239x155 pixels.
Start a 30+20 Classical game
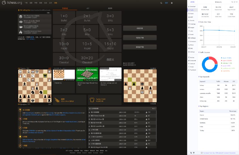87,60
